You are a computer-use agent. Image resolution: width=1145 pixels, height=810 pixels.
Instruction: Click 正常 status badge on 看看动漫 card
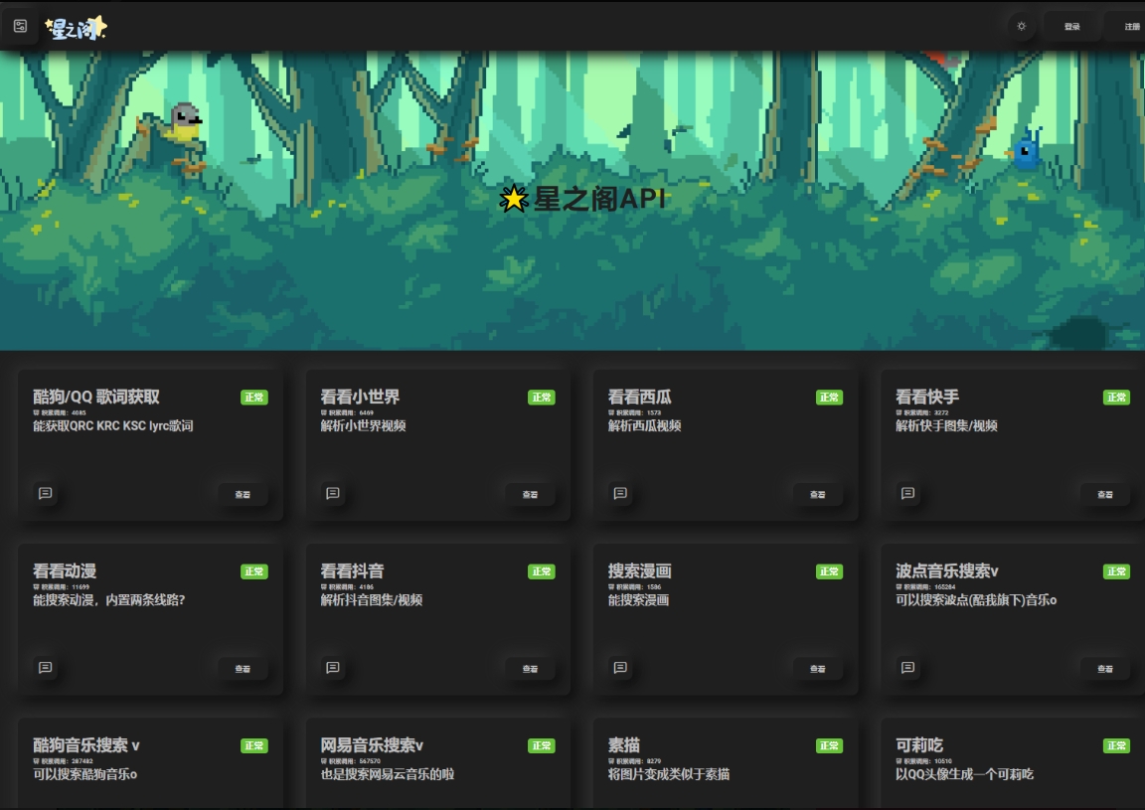pos(254,571)
